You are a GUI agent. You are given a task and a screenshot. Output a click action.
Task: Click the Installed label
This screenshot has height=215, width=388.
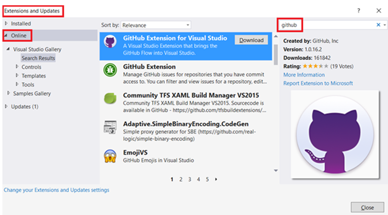point(21,24)
